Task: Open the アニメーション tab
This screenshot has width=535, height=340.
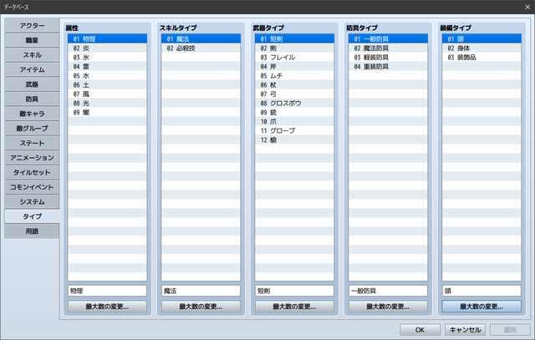Action: 32,158
